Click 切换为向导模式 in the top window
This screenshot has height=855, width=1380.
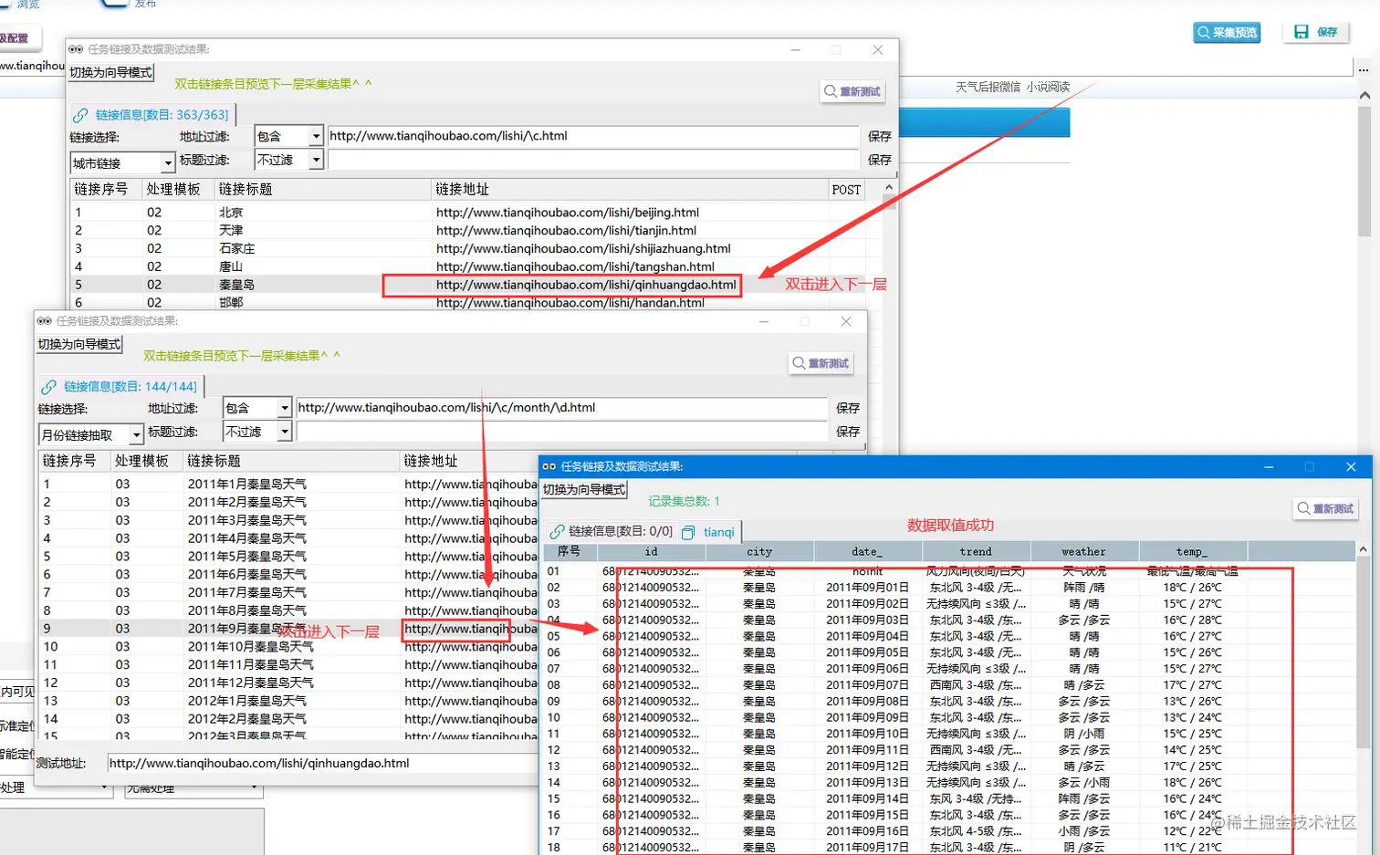[x=111, y=73]
